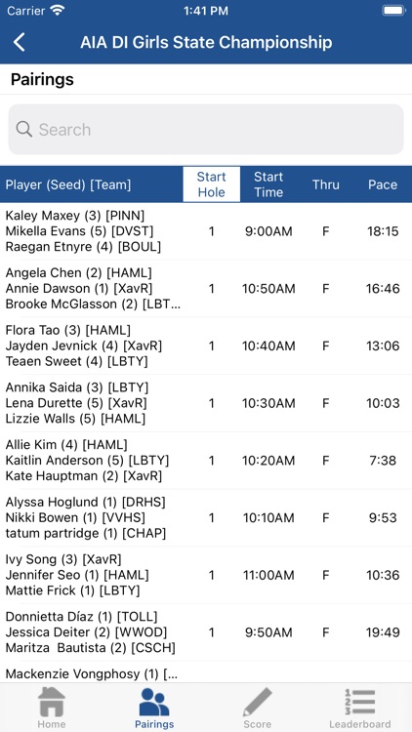This screenshot has height=732, width=412.
Task: Open the Leaderboard list icon
Action: [x=359, y=702]
